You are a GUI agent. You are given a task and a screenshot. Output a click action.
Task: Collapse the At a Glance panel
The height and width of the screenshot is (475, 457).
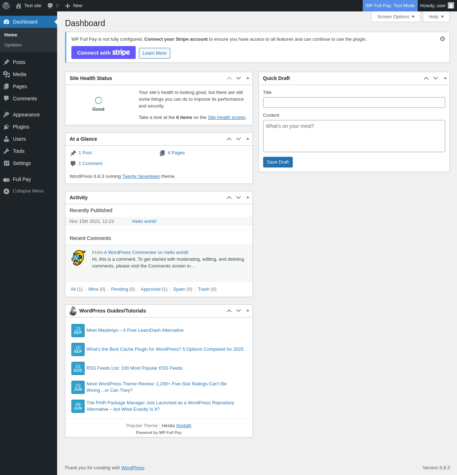pos(248,139)
